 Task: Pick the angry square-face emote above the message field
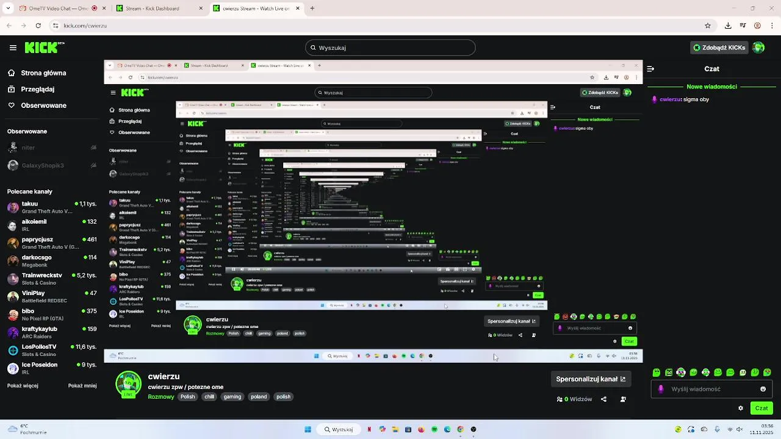[x=669, y=373]
